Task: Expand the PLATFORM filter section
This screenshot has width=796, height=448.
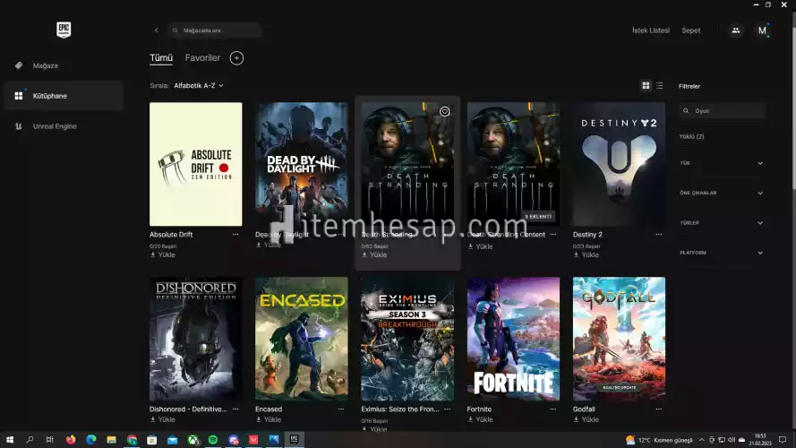Action: coord(722,253)
